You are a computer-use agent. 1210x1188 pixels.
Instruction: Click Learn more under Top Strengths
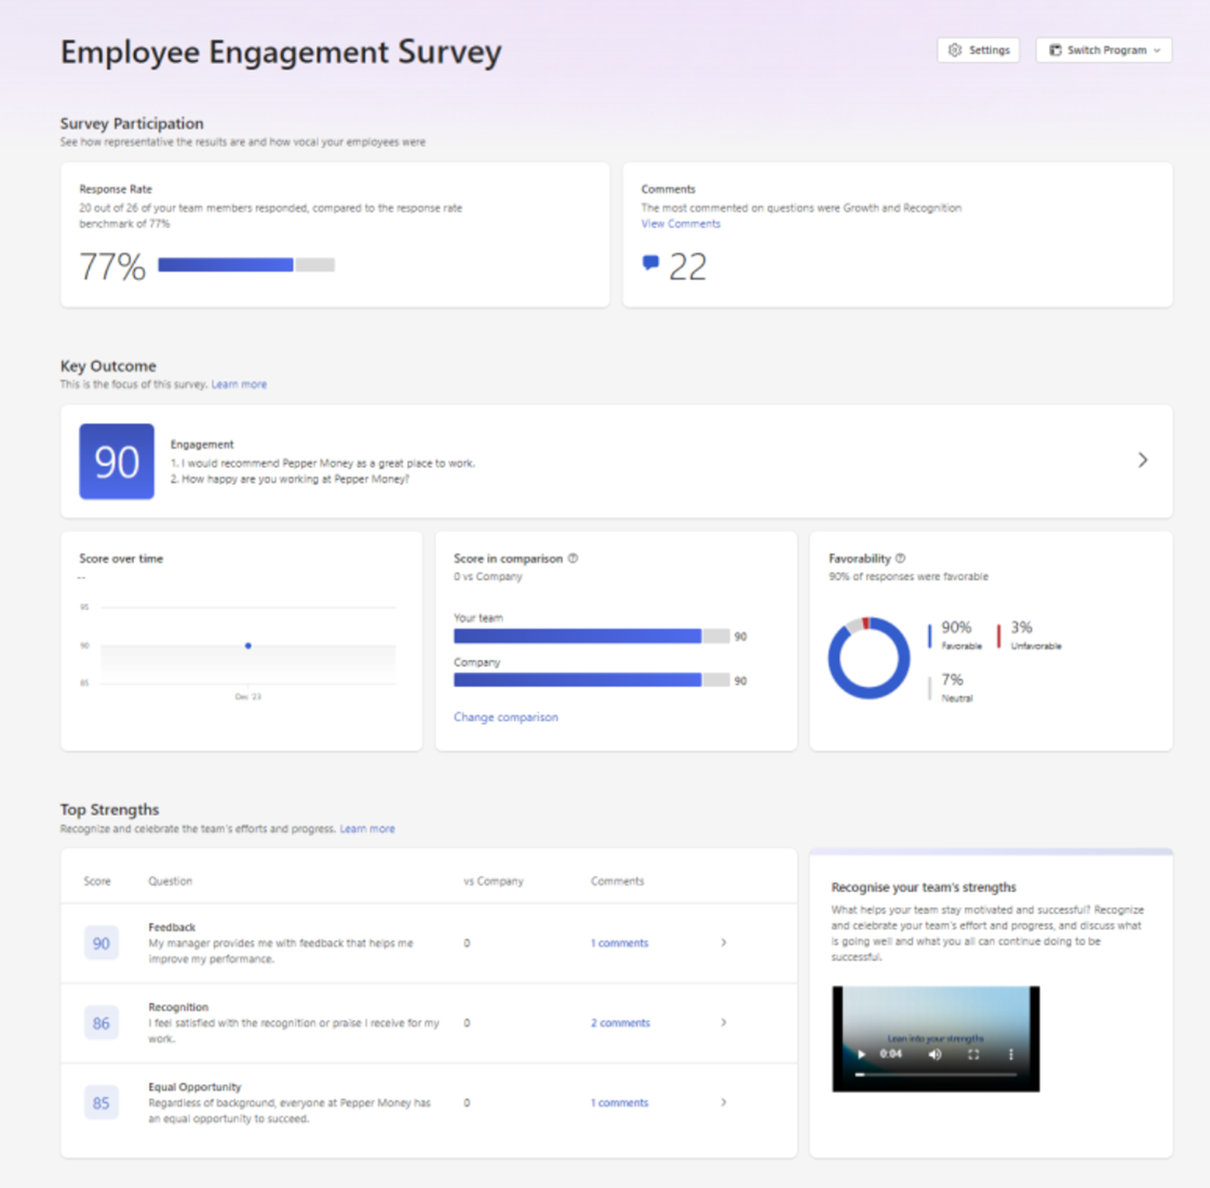click(x=367, y=829)
